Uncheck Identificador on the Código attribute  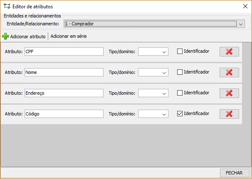[180, 114]
